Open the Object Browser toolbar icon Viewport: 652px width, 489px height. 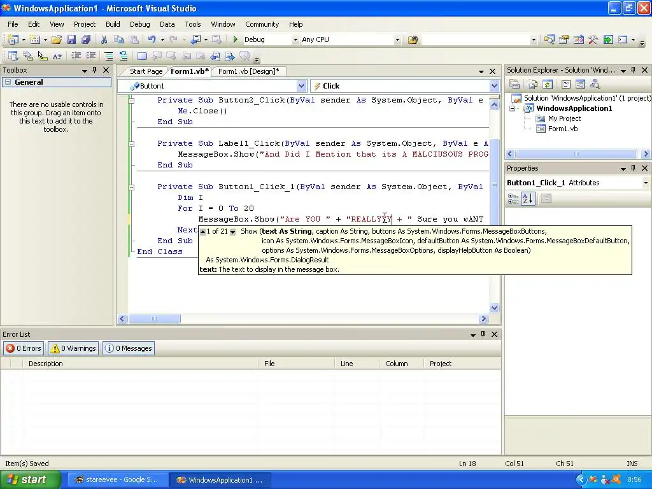(578, 39)
